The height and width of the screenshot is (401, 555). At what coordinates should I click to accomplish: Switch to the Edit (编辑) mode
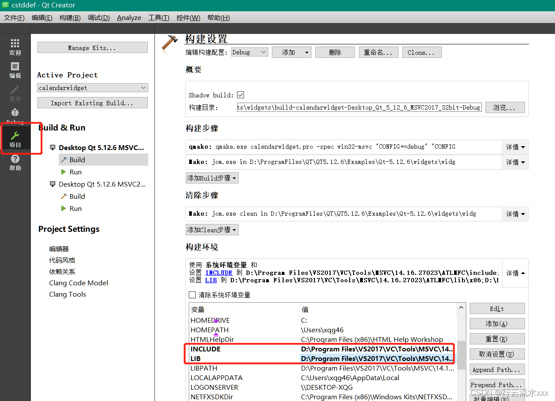tap(15, 70)
